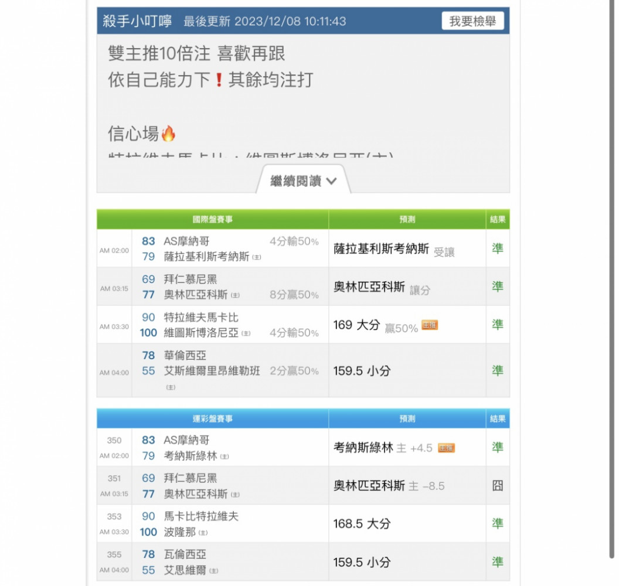Select the team 艾思維爾

pos(185,570)
